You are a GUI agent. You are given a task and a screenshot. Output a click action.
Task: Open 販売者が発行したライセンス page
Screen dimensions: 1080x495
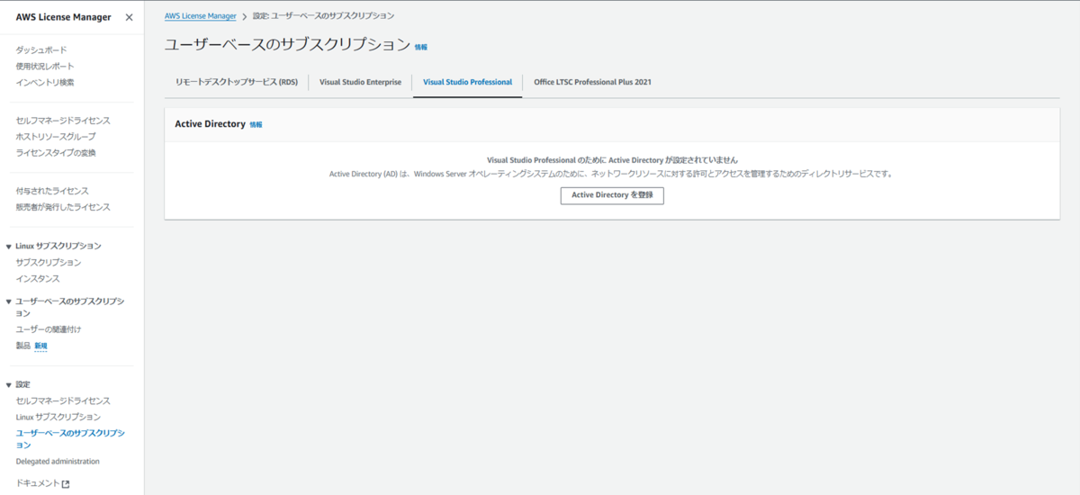(63, 207)
